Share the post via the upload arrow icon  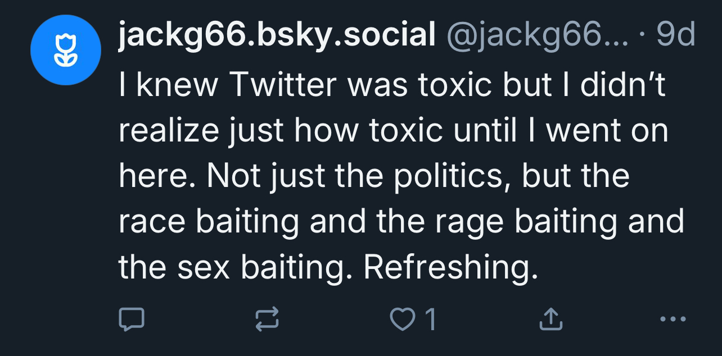point(550,319)
